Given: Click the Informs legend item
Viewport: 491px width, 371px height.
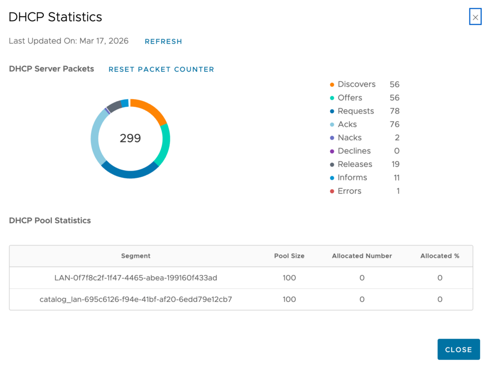Looking at the screenshot, I should (352, 178).
